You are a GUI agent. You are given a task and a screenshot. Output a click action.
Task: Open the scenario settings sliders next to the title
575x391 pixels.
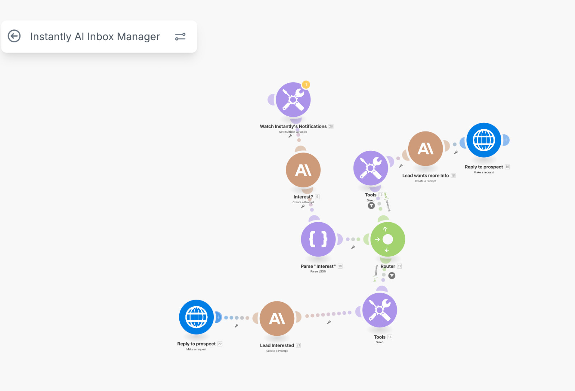click(x=180, y=36)
